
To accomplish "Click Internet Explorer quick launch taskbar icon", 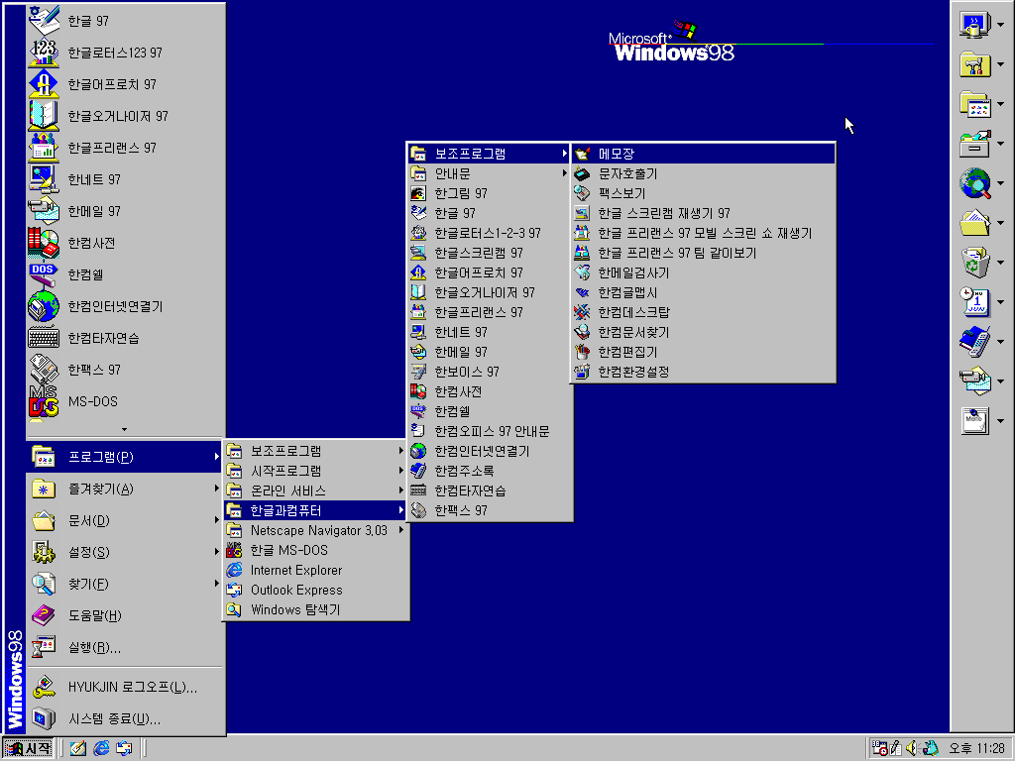I will coord(101,748).
